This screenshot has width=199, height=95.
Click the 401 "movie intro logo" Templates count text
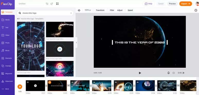click(x=30, y=19)
